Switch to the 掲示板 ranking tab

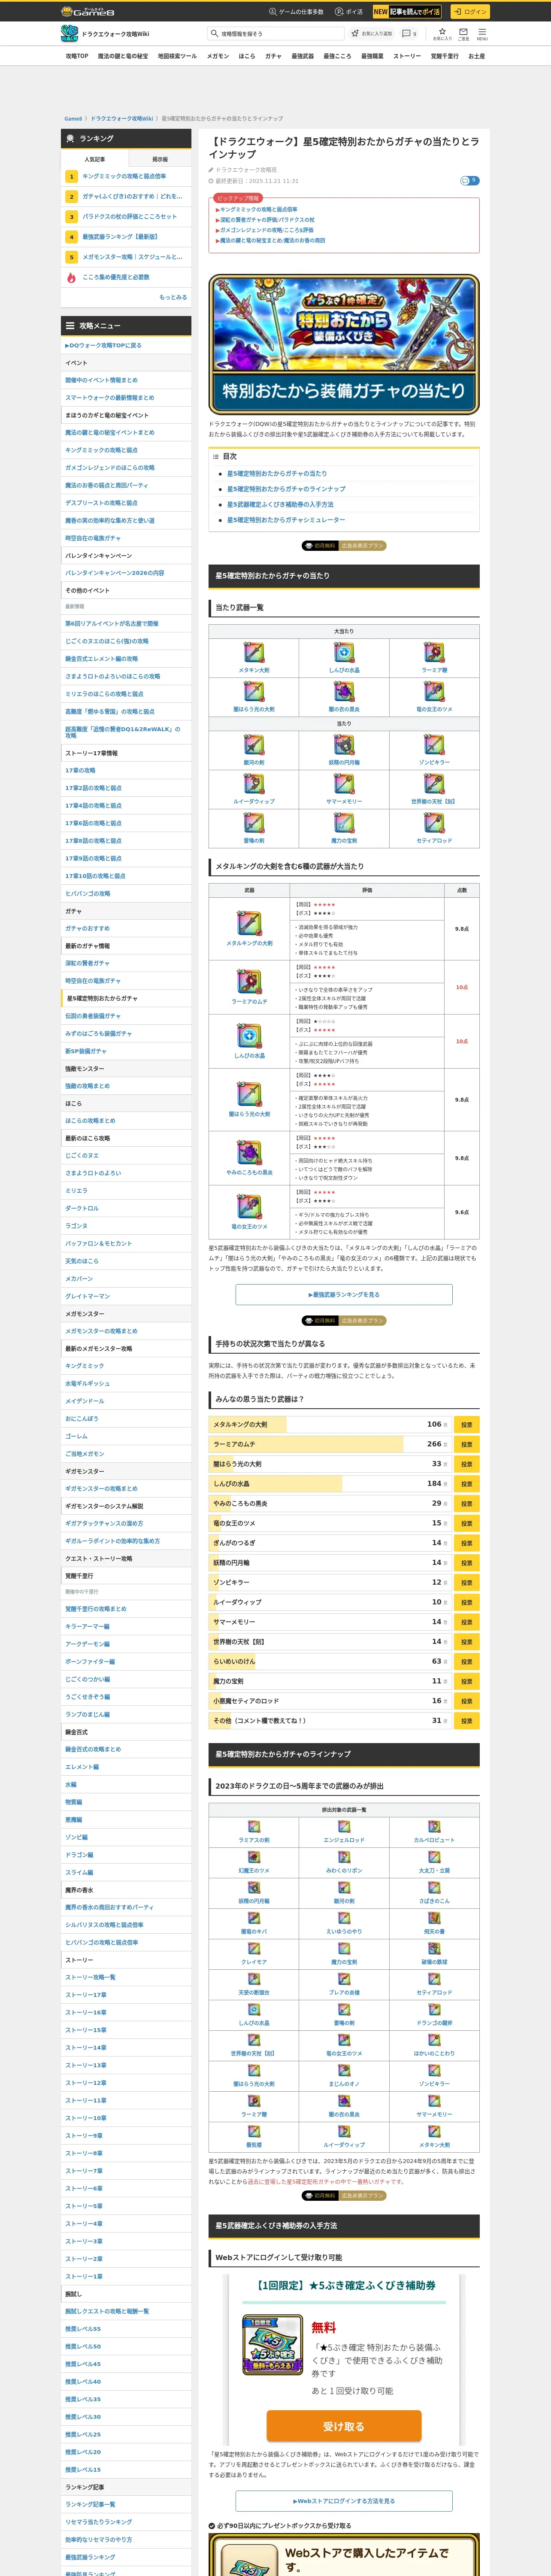point(160,159)
